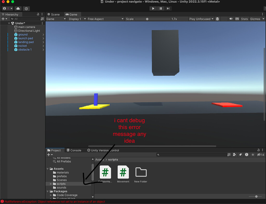Image resolution: width=266 pixels, height=204 pixels.
Task: Toggle Stats overlay in Game view
Action: click(x=244, y=19)
